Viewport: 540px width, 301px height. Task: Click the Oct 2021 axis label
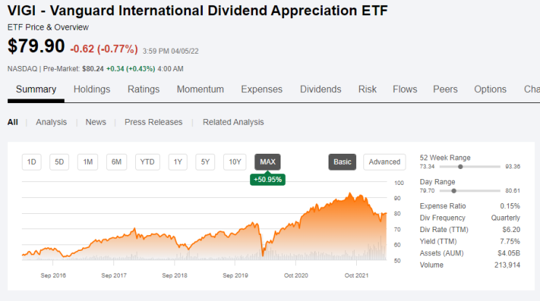[x=356, y=276]
